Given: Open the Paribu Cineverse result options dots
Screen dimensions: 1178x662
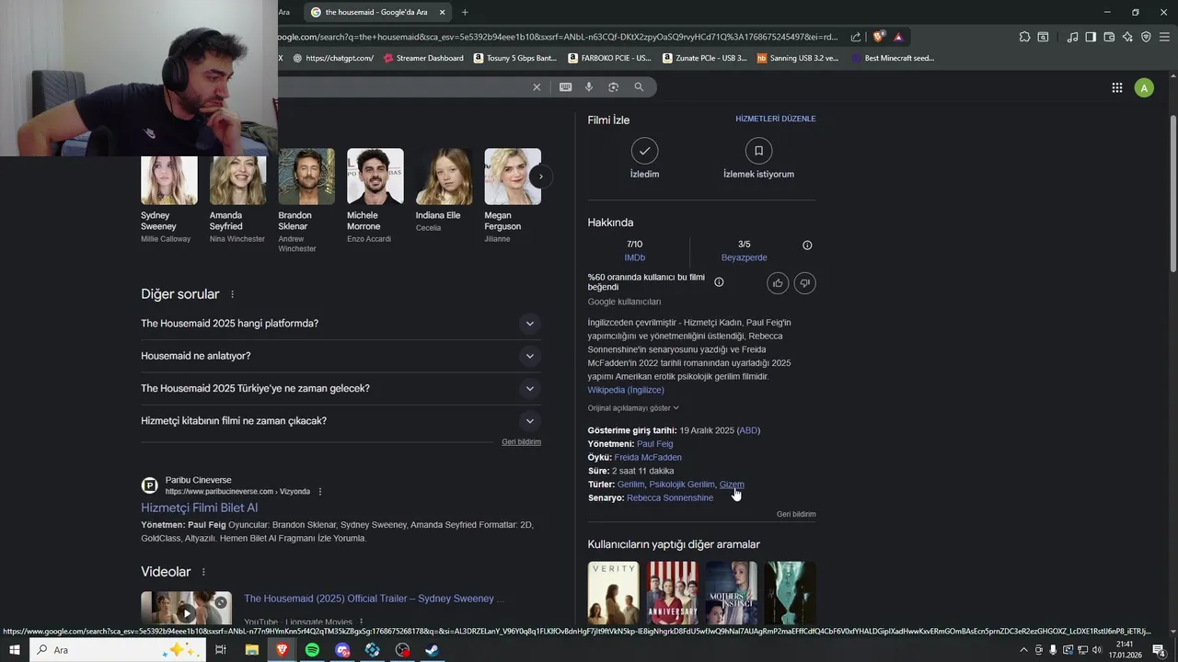Looking at the screenshot, I should pos(320,492).
